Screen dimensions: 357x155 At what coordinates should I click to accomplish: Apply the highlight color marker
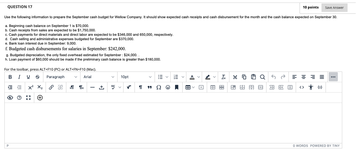click(x=208, y=77)
